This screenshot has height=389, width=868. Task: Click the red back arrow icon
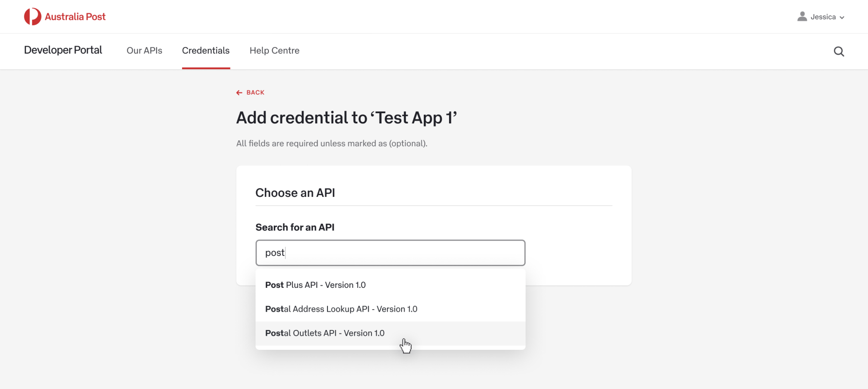pyautogui.click(x=239, y=92)
